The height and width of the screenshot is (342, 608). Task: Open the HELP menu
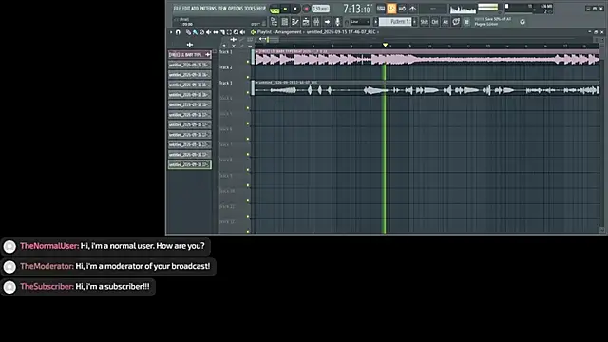click(x=261, y=9)
